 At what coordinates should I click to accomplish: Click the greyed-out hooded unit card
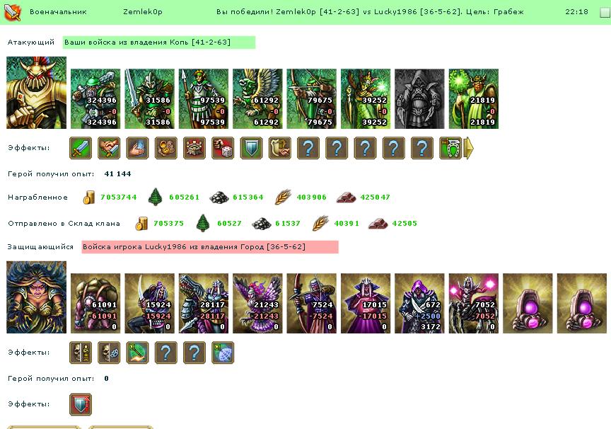point(419,98)
